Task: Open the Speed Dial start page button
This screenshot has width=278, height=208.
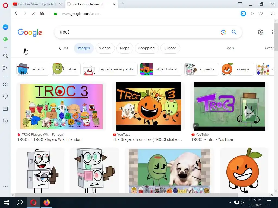Action: point(42,13)
